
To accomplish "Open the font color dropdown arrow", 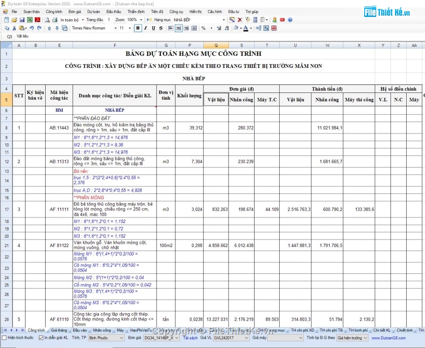I will 251,28.
